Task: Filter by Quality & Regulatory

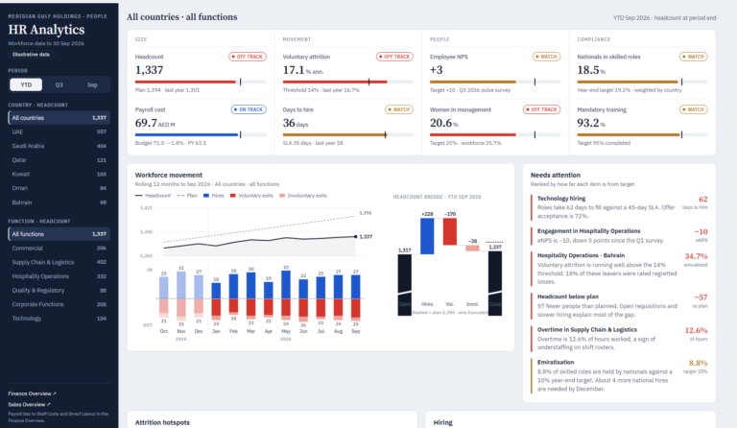Action: coord(59,291)
